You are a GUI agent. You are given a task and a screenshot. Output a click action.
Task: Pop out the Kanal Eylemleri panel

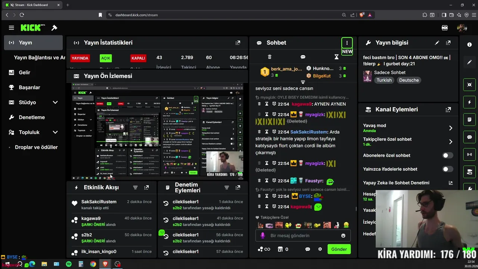click(x=448, y=109)
